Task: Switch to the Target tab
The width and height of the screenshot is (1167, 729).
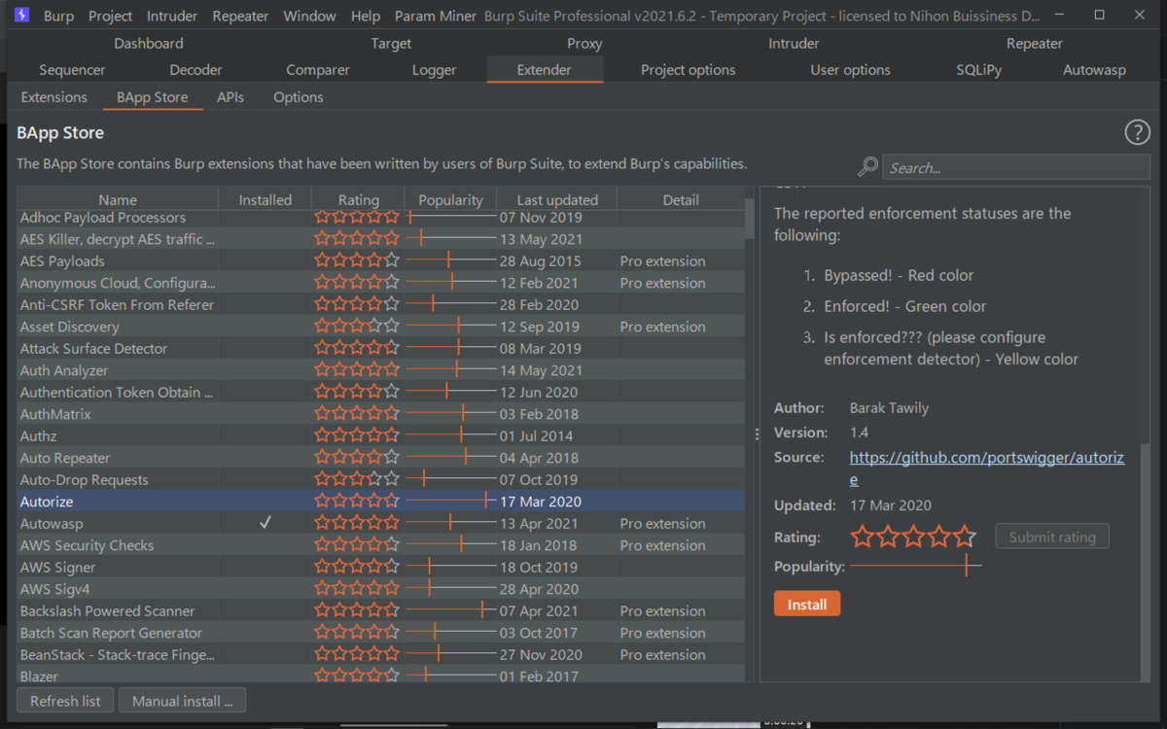Action: (x=391, y=44)
